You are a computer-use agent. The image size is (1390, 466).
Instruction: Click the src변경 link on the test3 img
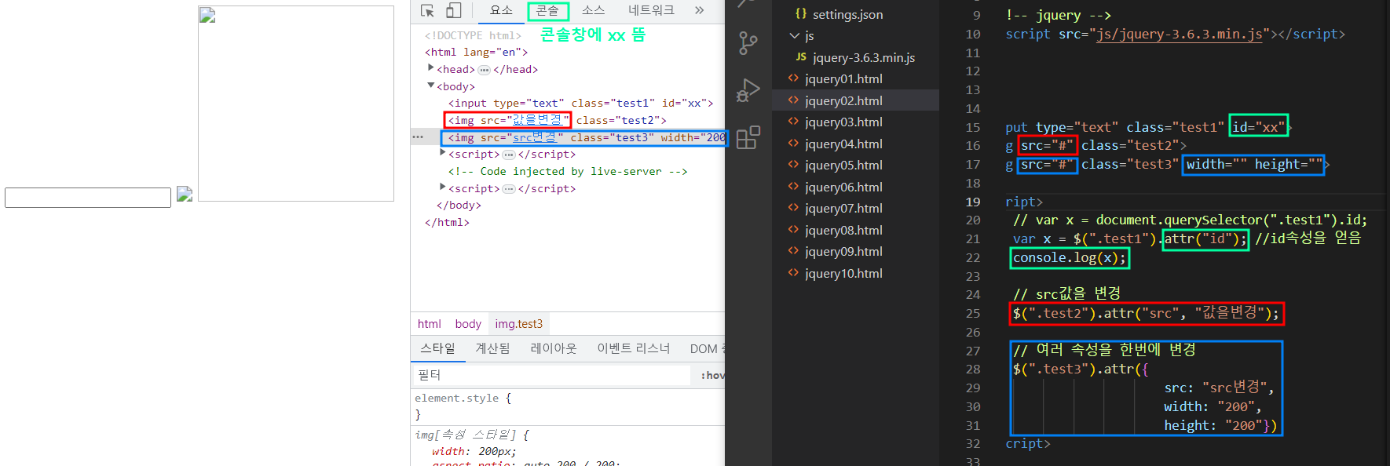click(534, 137)
